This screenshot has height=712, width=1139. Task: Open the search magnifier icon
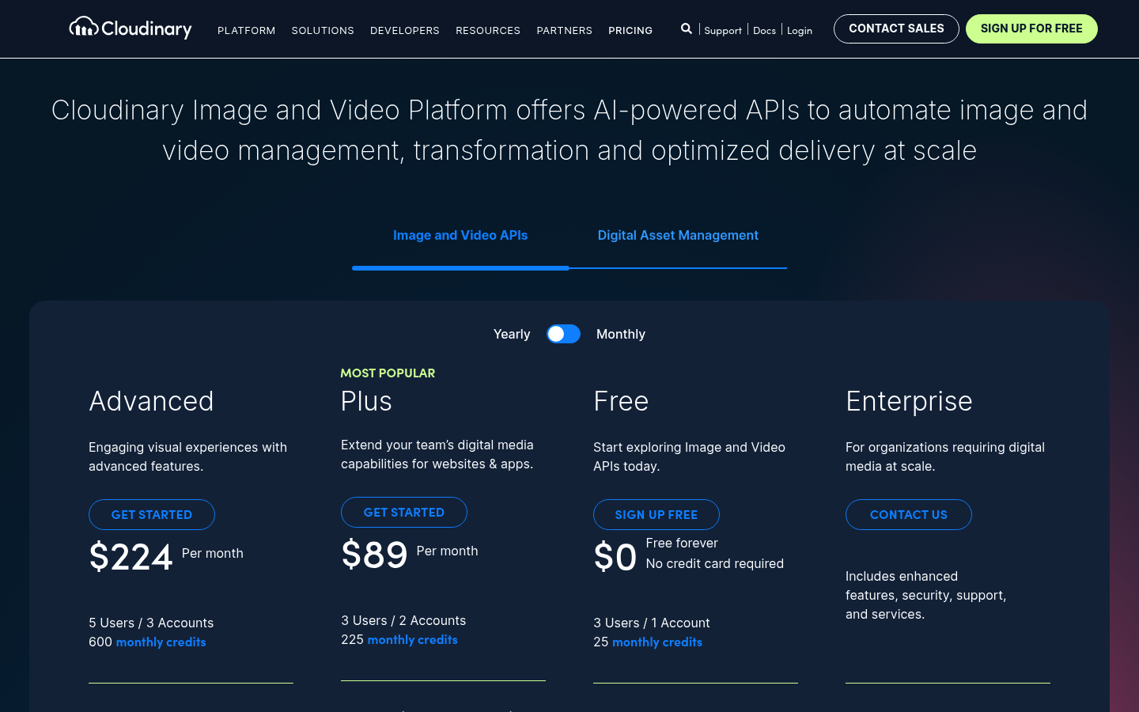pos(687,28)
